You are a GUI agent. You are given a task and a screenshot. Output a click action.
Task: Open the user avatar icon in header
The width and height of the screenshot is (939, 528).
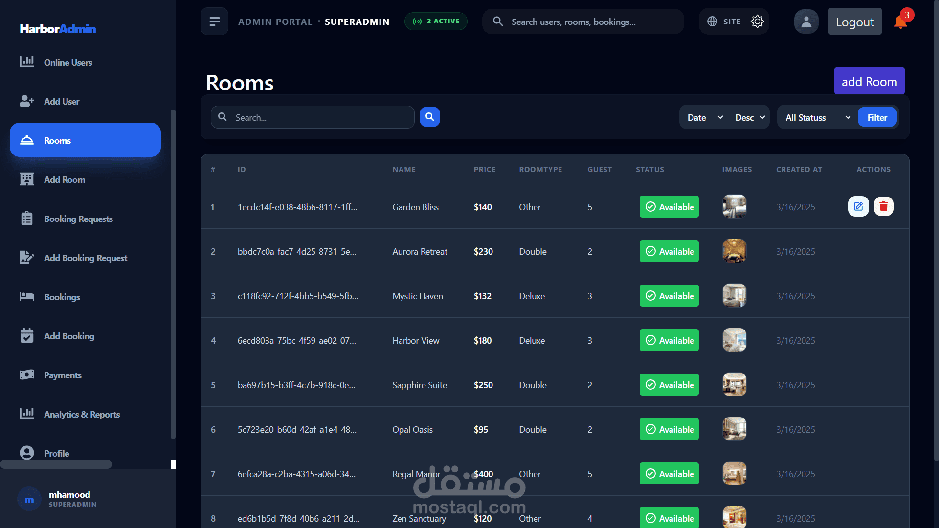(806, 22)
